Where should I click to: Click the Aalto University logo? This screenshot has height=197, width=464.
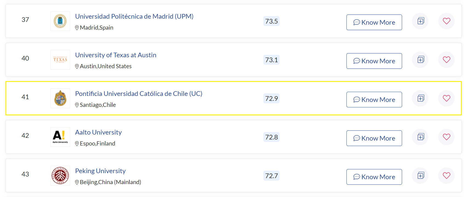[60, 137]
